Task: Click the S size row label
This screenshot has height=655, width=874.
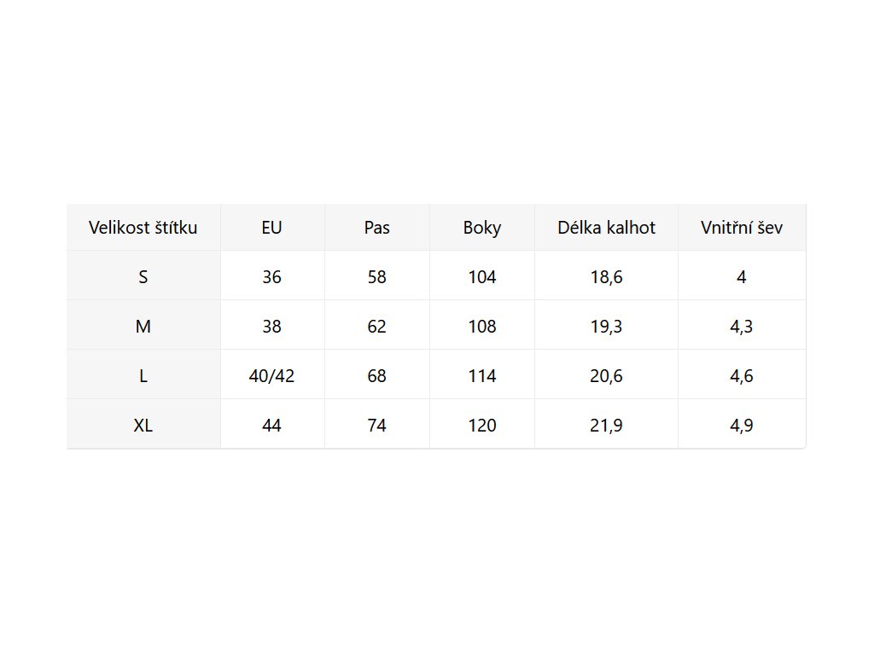Action: (143, 277)
